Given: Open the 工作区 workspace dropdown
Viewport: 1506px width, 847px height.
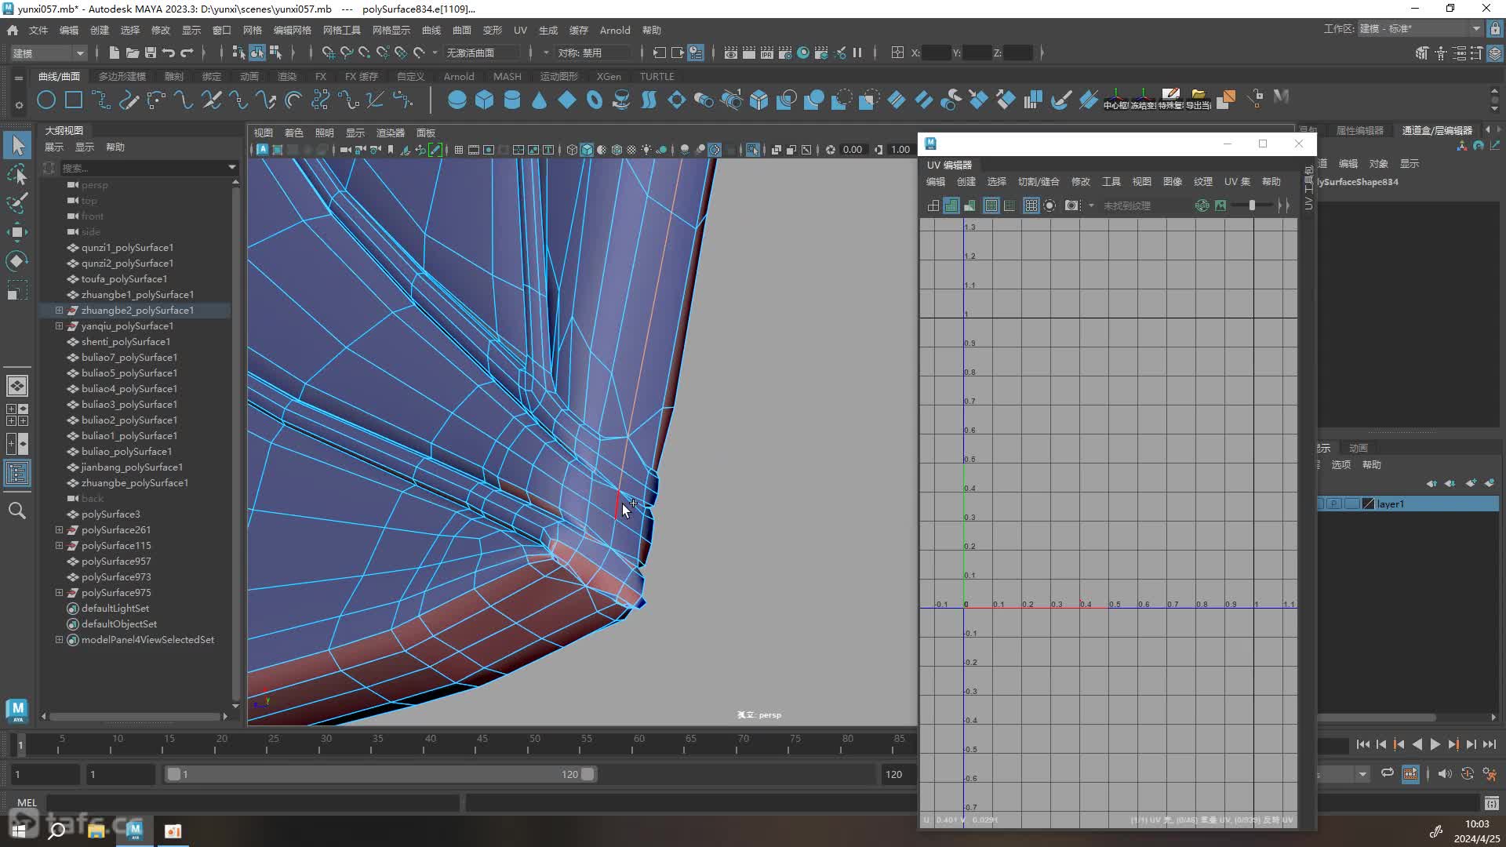Looking at the screenshot, I should (1419, 29).
